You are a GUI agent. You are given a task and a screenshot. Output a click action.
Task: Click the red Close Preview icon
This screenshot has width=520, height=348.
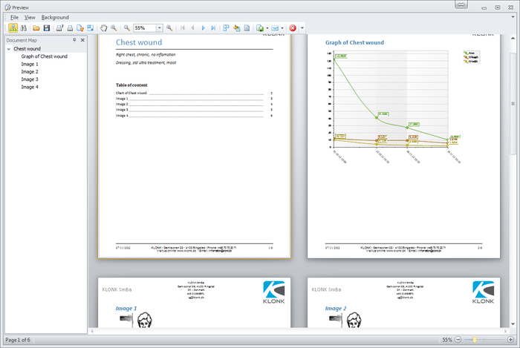(x=293, y=28)
